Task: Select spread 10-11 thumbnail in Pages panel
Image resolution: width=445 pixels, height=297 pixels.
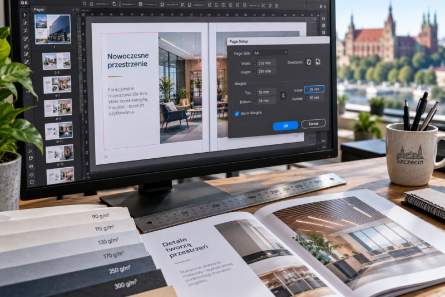Action: click(59, 130)
